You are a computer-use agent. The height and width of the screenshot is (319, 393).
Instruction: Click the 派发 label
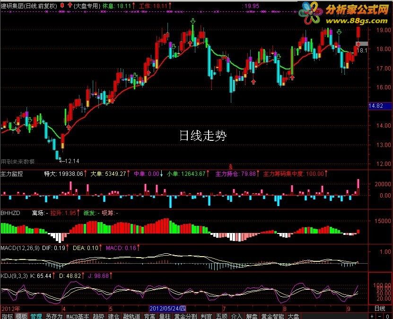(x=90, y=213)
